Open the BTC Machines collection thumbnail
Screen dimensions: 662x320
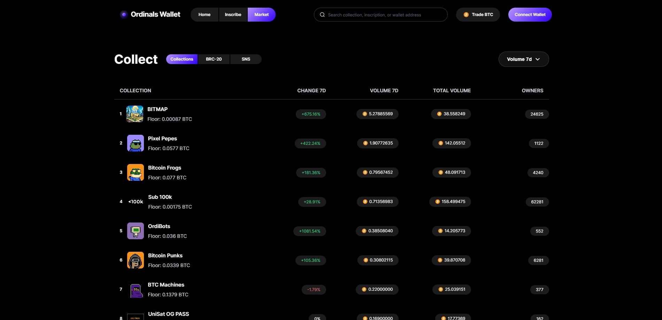point(136,289)
